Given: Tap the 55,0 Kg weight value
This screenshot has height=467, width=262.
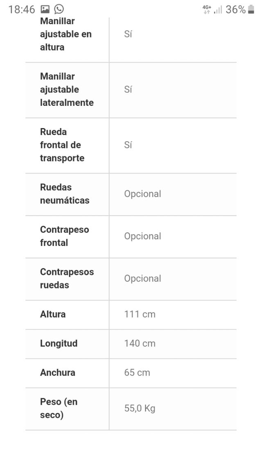Looking at the screenshot, I should click(140, 408).
